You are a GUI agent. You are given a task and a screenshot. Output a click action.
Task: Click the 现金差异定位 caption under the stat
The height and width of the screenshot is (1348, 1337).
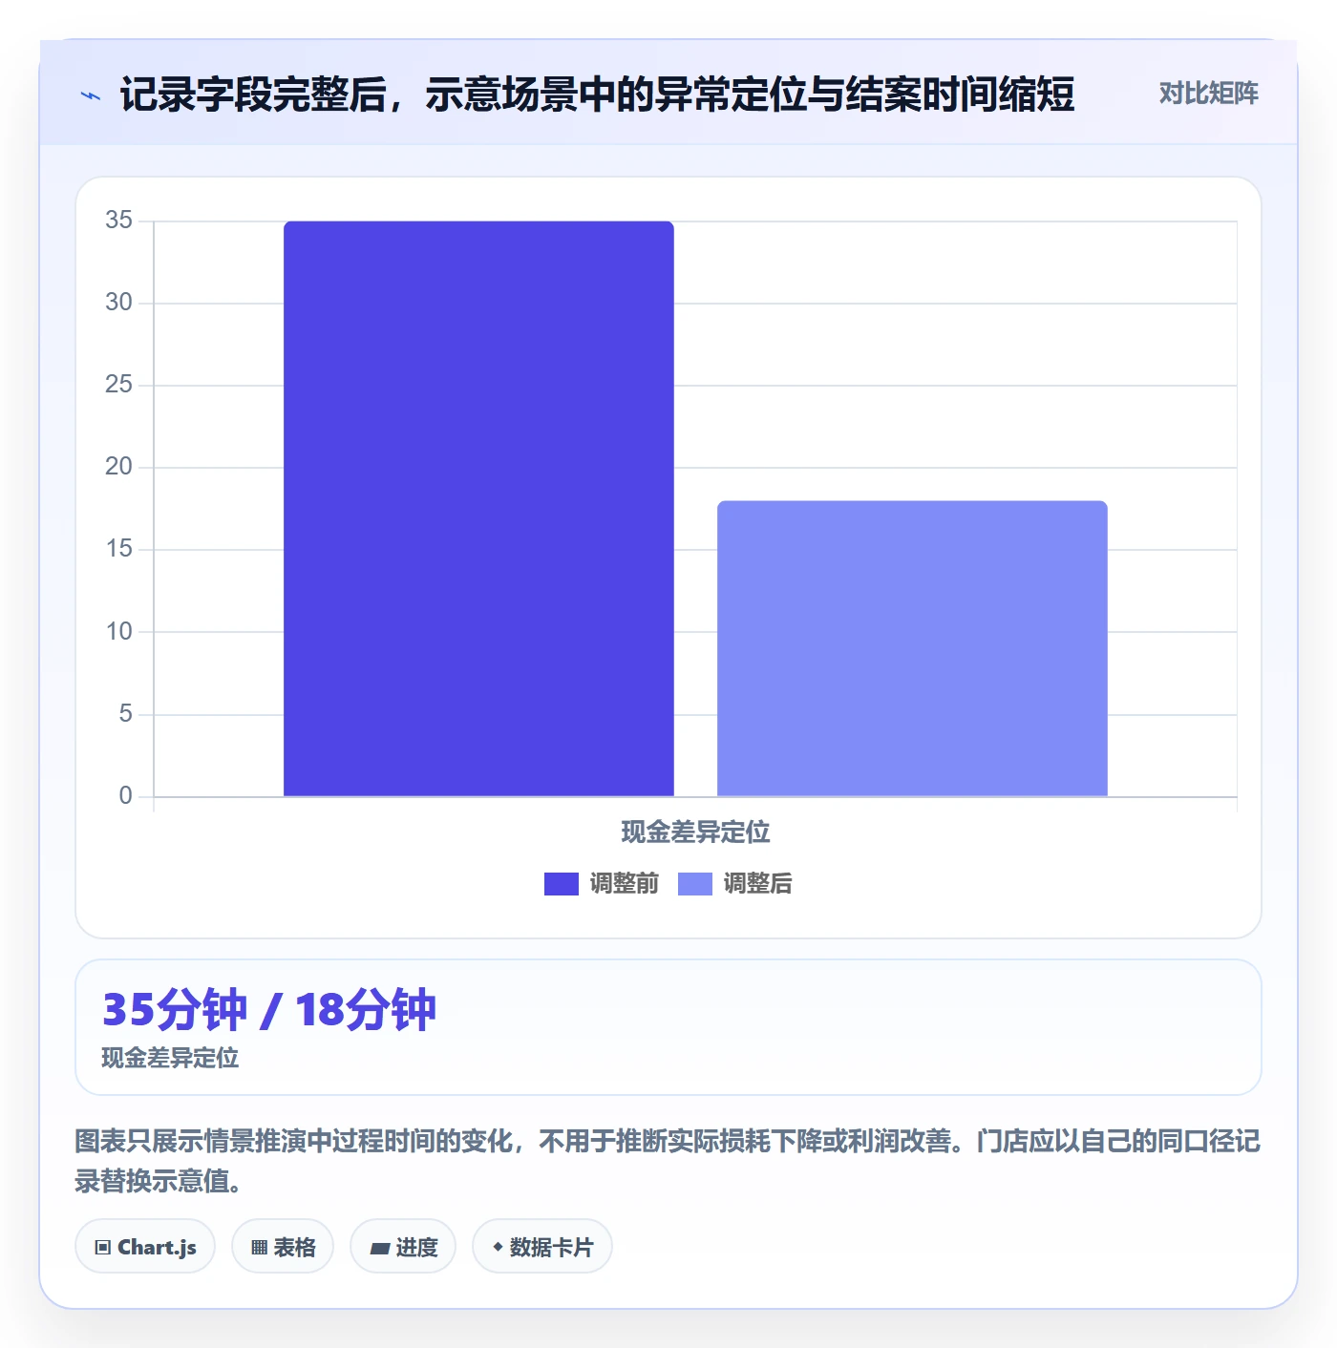tap(170, 1058)
